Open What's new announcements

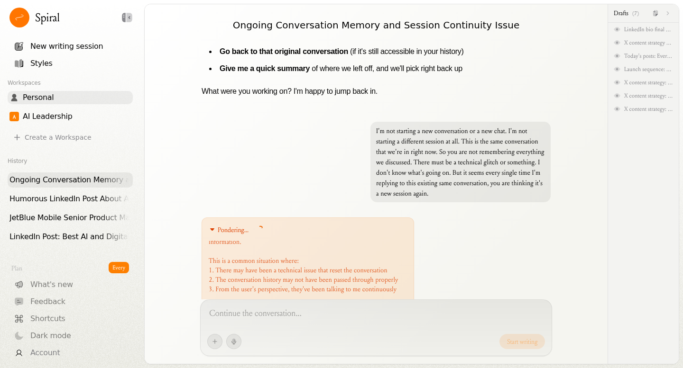[x=51, y=284]
